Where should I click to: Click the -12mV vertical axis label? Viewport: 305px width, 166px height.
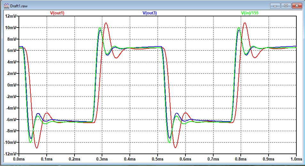(10, 154)
